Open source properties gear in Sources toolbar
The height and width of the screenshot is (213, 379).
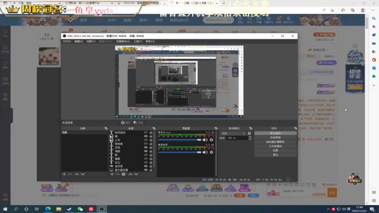(124, 174)
